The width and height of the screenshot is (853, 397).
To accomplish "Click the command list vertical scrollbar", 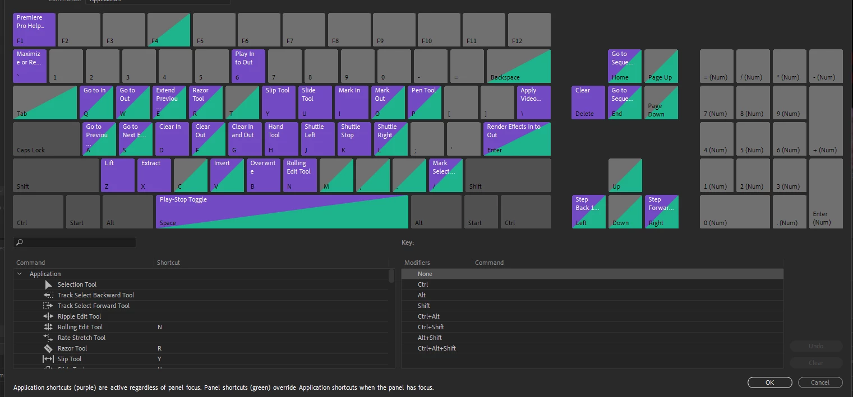I will pyautogui.click(x=391, y=275).
